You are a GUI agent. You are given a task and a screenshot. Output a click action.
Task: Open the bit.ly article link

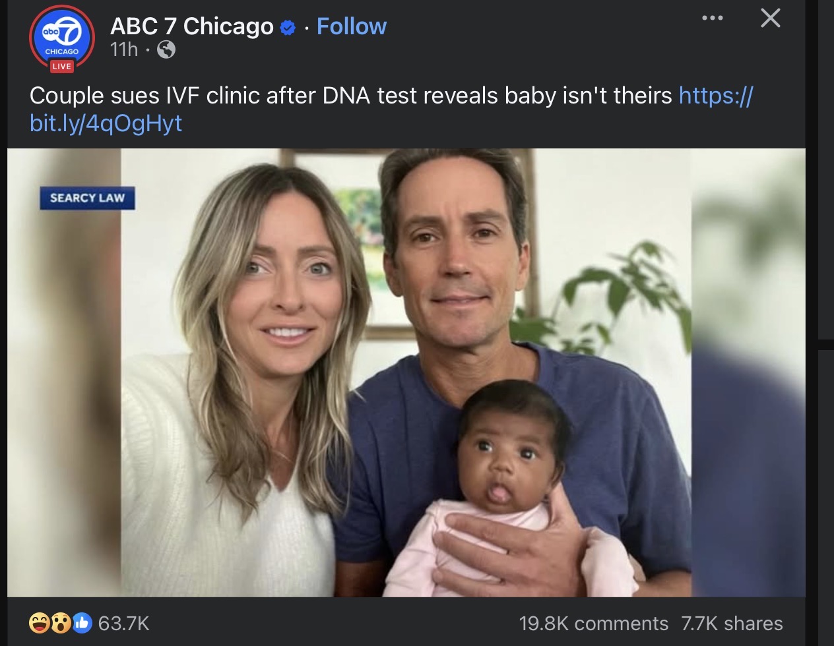click(x=106, y=123)
